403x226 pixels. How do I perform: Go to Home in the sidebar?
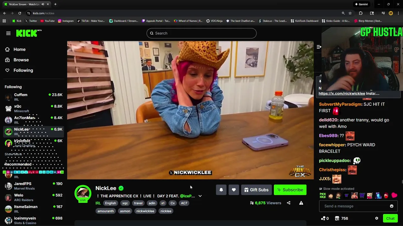[15, 49]
